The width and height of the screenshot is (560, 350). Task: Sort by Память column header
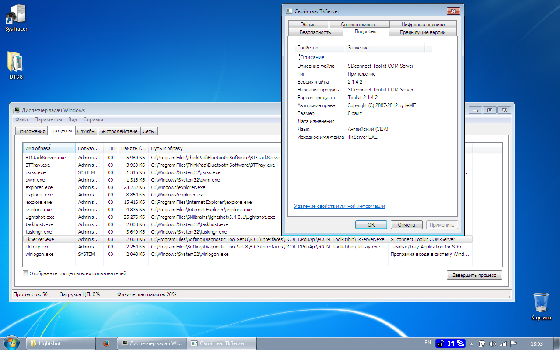tap(133, 148)
